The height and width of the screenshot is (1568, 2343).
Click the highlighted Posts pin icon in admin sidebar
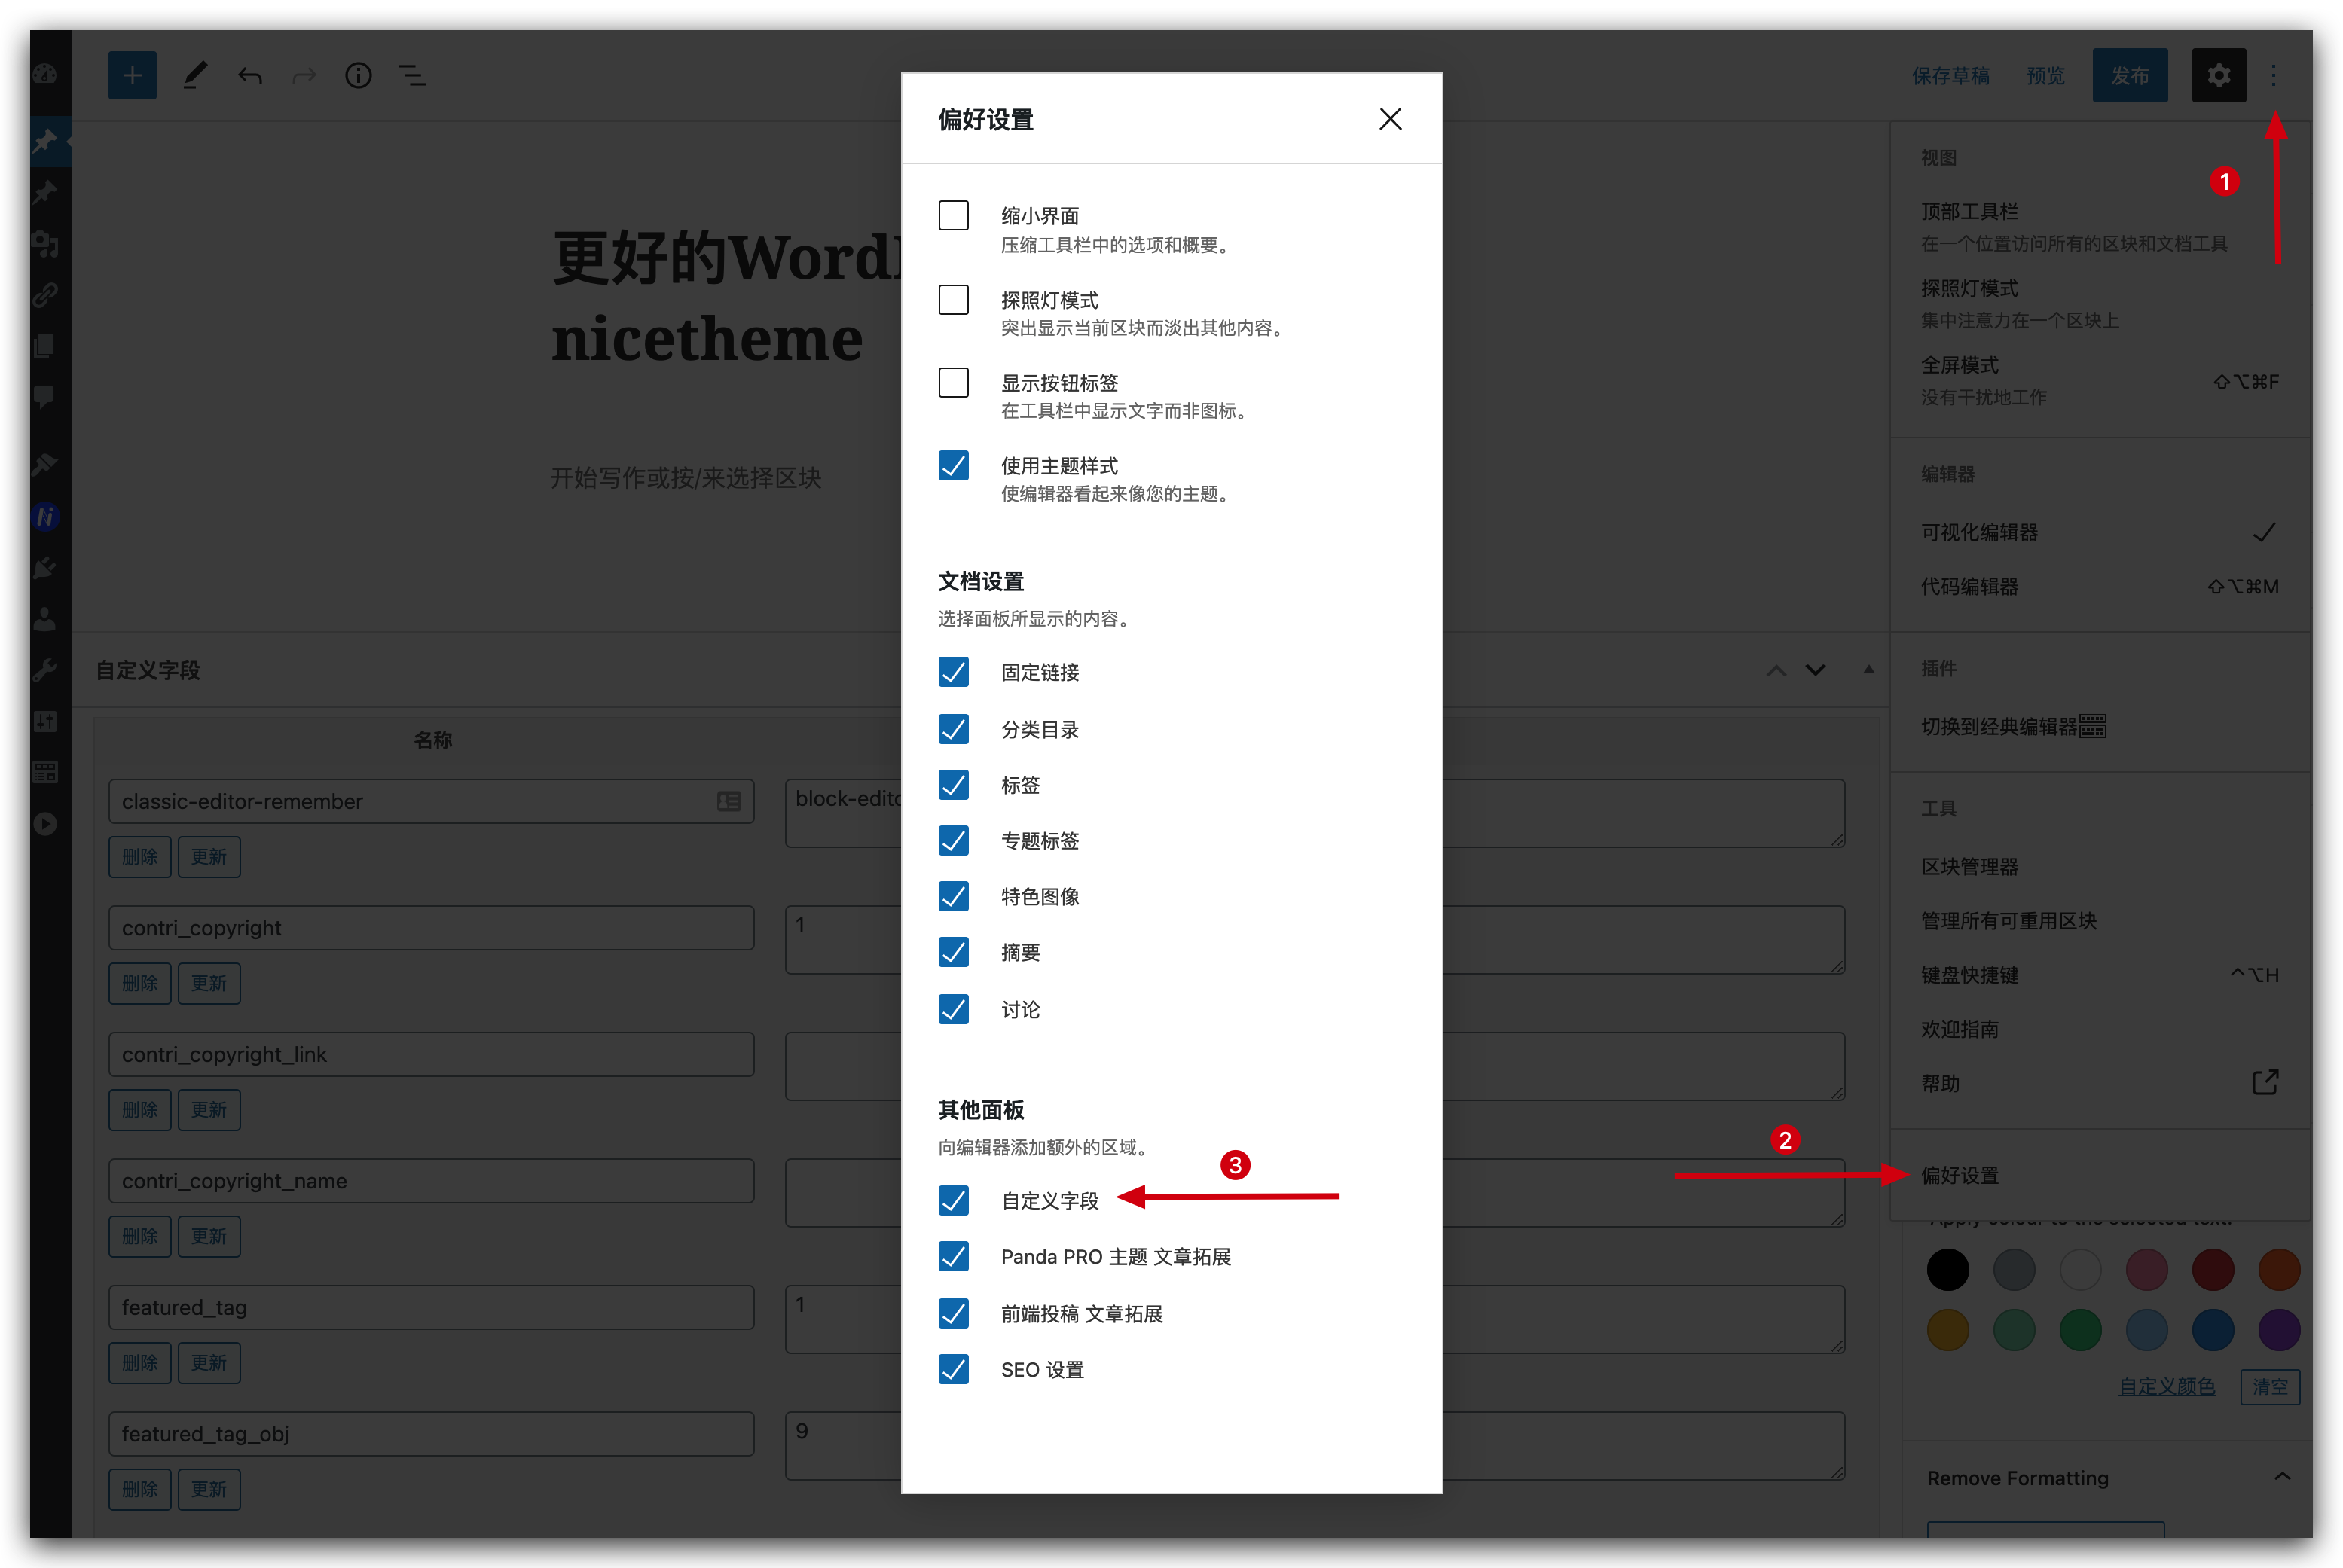pos(45,141)
